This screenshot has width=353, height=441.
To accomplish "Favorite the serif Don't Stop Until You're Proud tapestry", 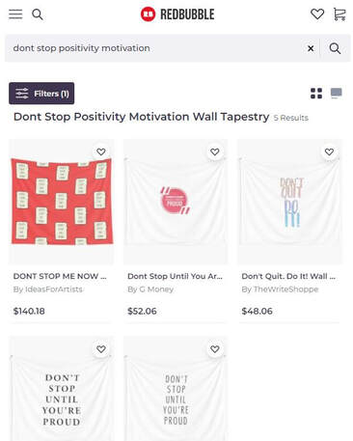I will click(x=101, y=349).
